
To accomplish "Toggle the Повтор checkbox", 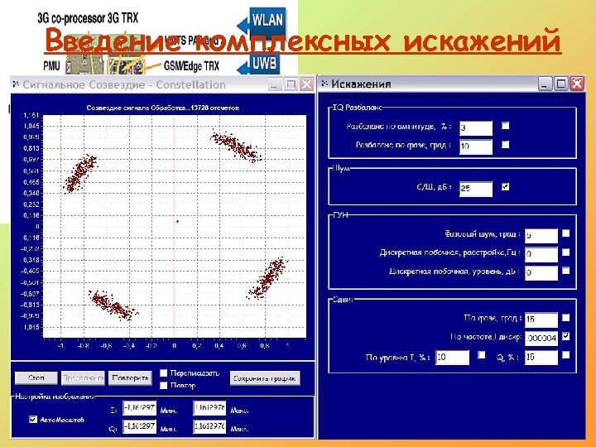I will point(163,385).
